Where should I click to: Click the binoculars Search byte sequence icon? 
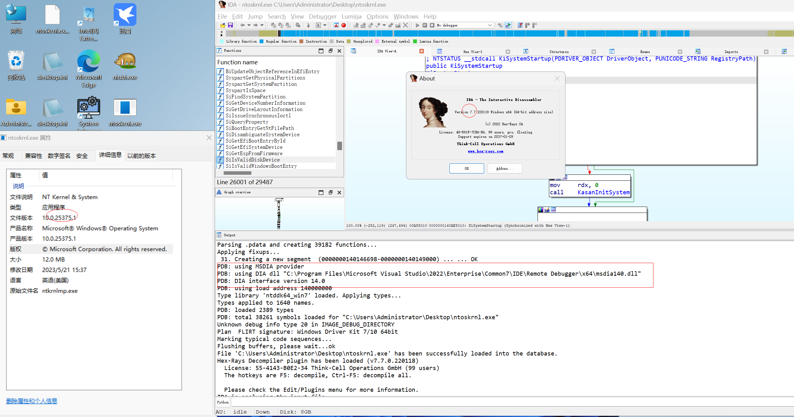pos(288,25)
